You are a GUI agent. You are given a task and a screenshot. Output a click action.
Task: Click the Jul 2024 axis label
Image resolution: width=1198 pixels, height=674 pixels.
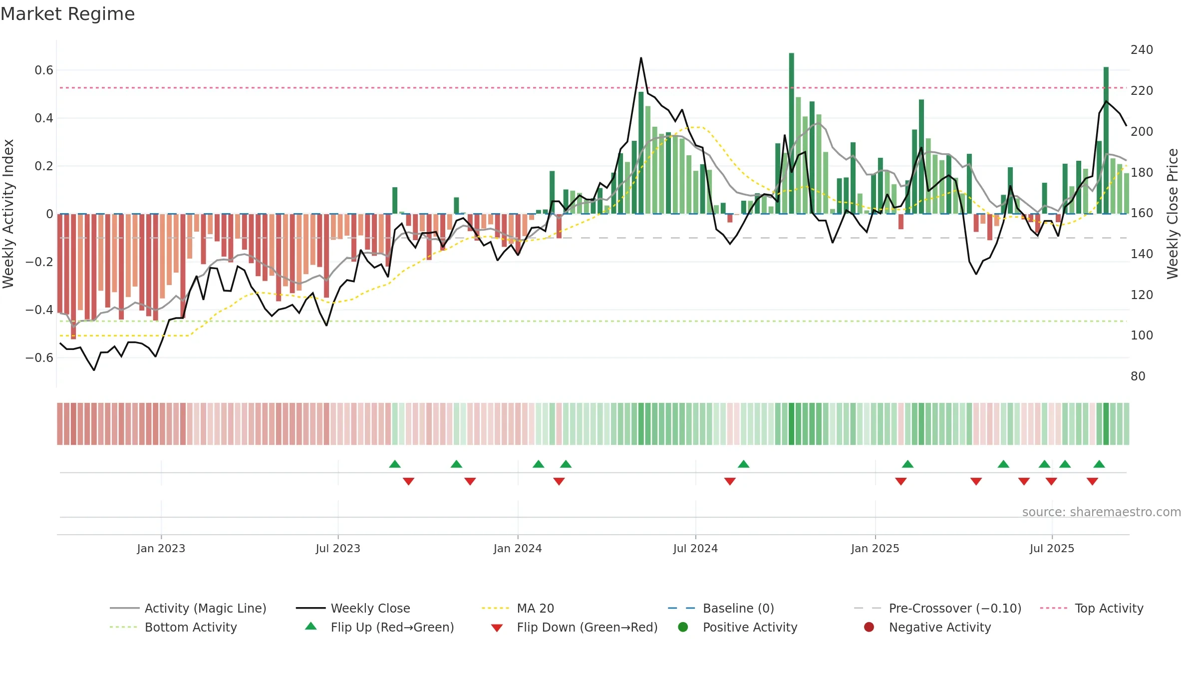coord(695,548)
